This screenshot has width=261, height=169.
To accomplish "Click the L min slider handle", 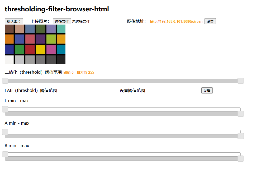I will [x=5, y=109].
